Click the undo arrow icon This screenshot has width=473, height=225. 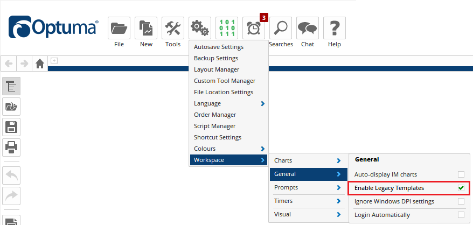11,175
